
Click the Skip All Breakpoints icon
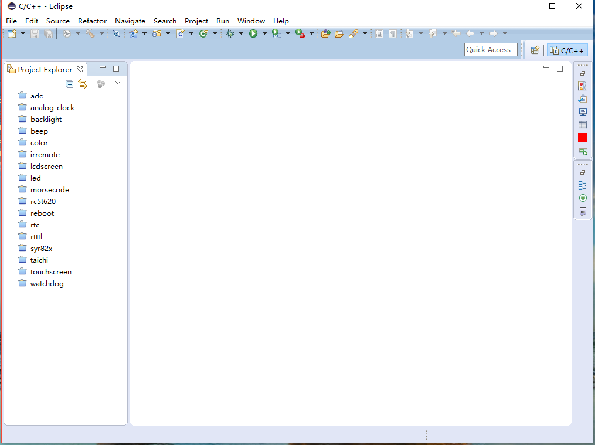tap(116, 34)
